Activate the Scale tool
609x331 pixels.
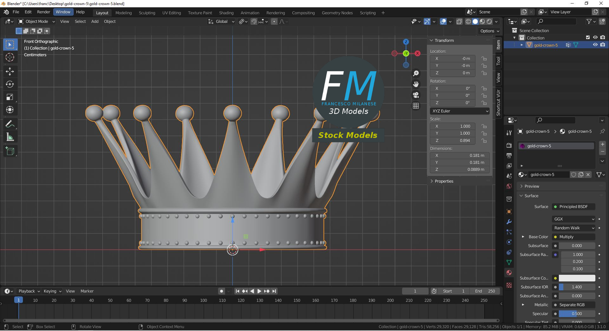(x=10, y=97)
